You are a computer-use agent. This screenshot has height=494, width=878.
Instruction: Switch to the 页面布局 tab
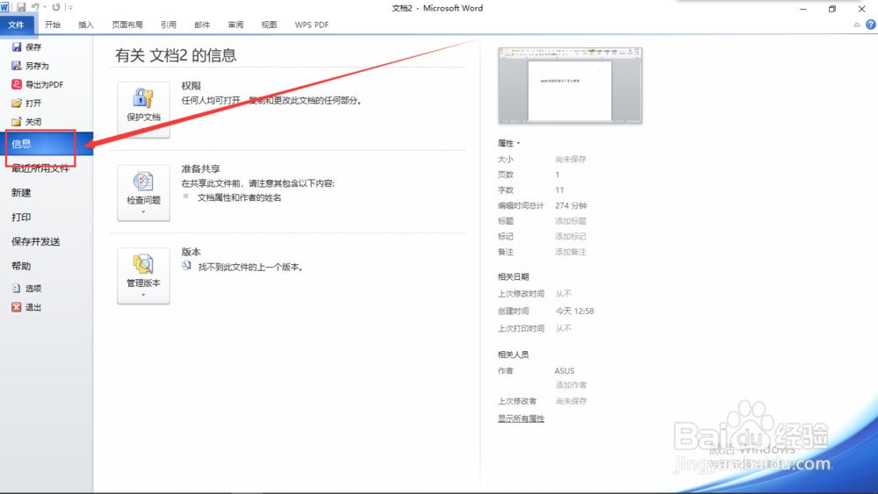point(127,25)
